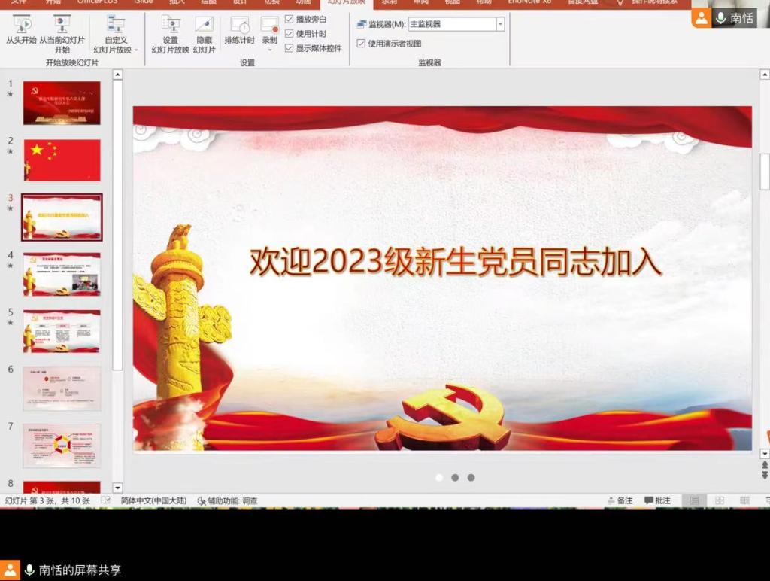Click microphone icon in 南恬的屏幕共享 bar
The width and height of the screenshot is (770, 581).
pos(29,570)
